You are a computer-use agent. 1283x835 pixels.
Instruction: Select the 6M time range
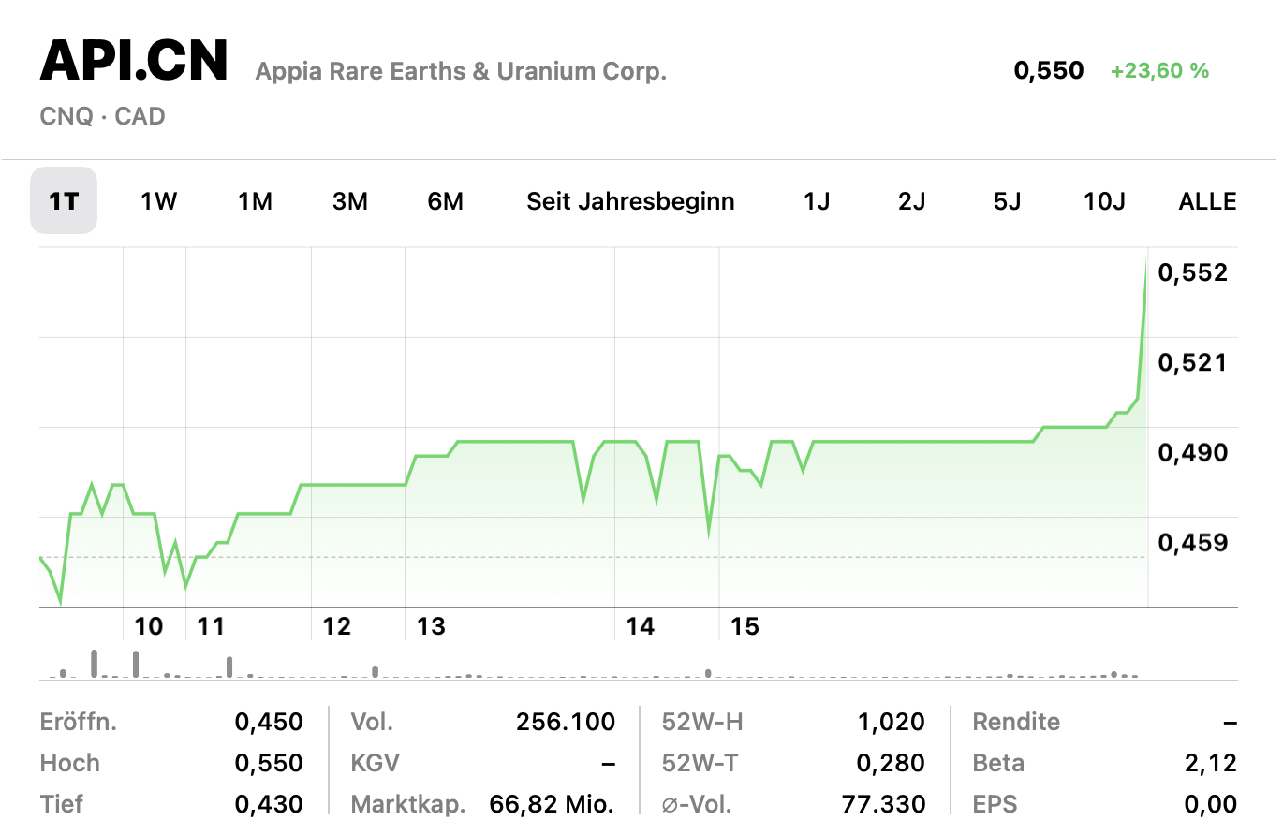(x=446, y=201)
